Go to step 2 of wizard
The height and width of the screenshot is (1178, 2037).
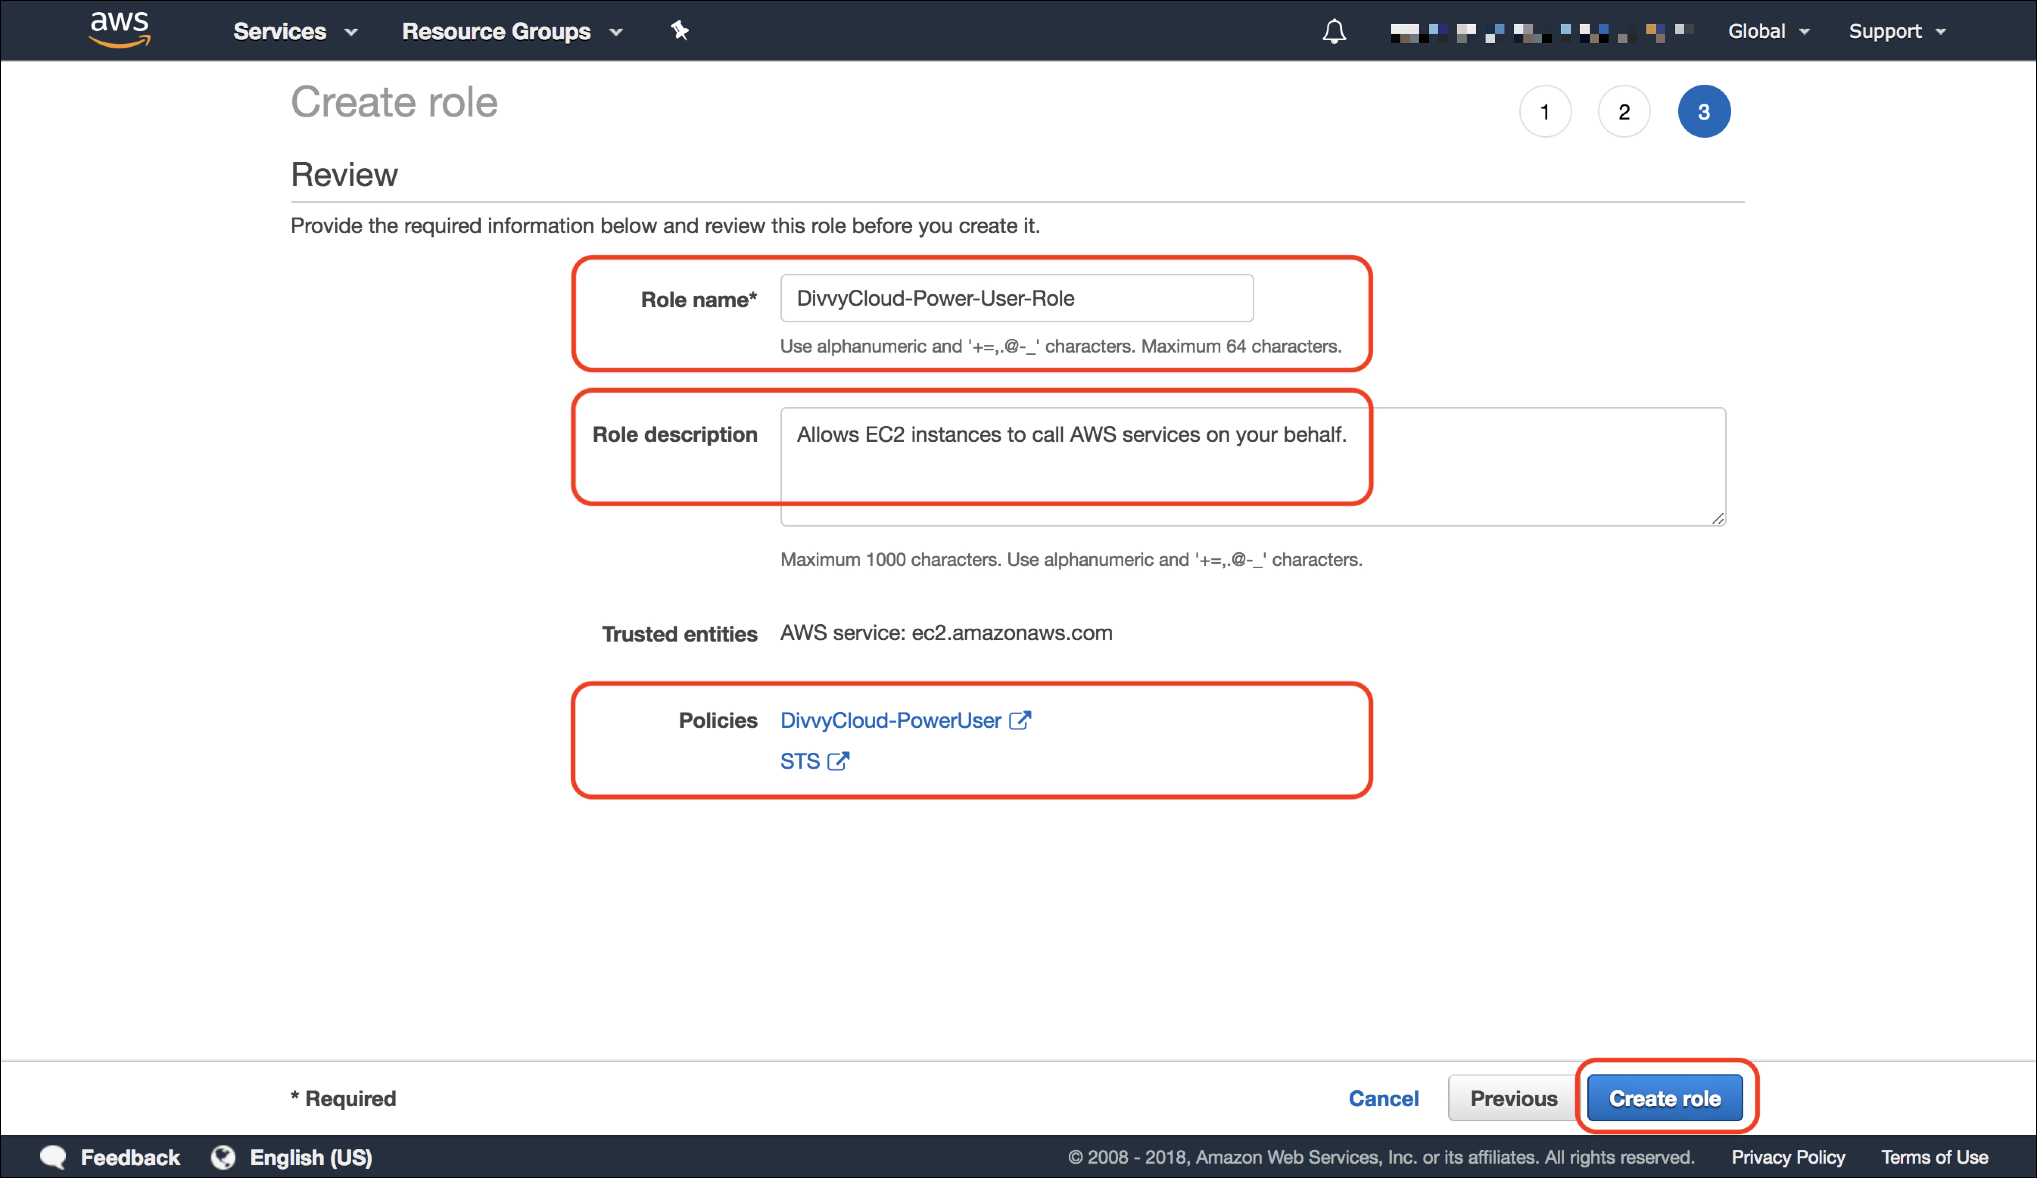(1623, 112)
